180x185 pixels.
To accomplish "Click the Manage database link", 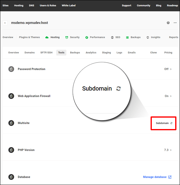I will tap(155, 177).
